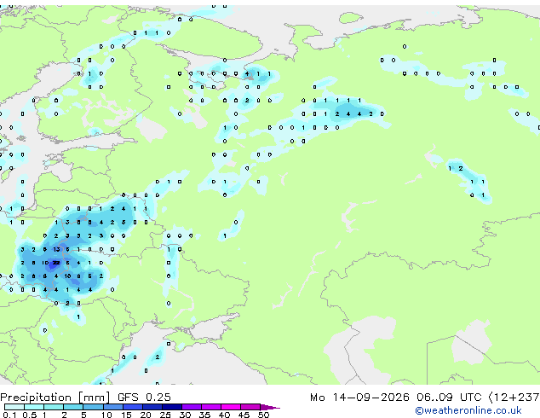
Task: Click the weatheronline.co.uk copyright link
Action: pyautogui.click(x=468, y=410)
